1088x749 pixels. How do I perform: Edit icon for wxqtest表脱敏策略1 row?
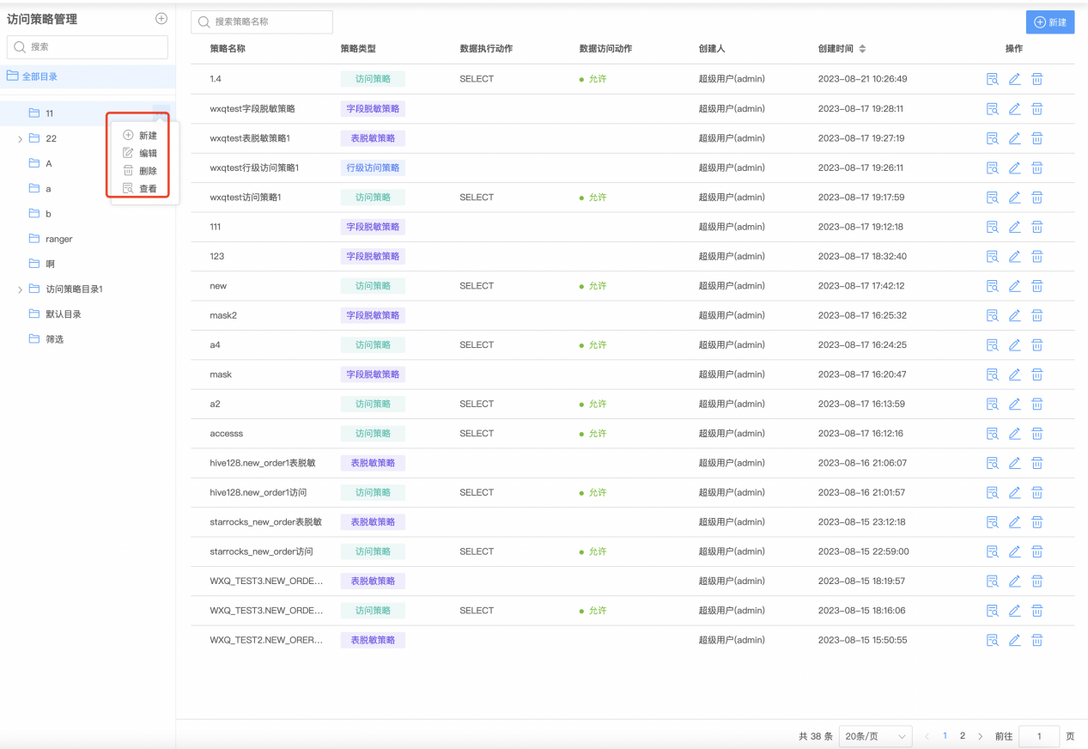[1014, 138]
